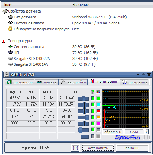Click the chip icon beside Свойства датчика
Screen dimensions: 153x155
click(x=5, y=11)
